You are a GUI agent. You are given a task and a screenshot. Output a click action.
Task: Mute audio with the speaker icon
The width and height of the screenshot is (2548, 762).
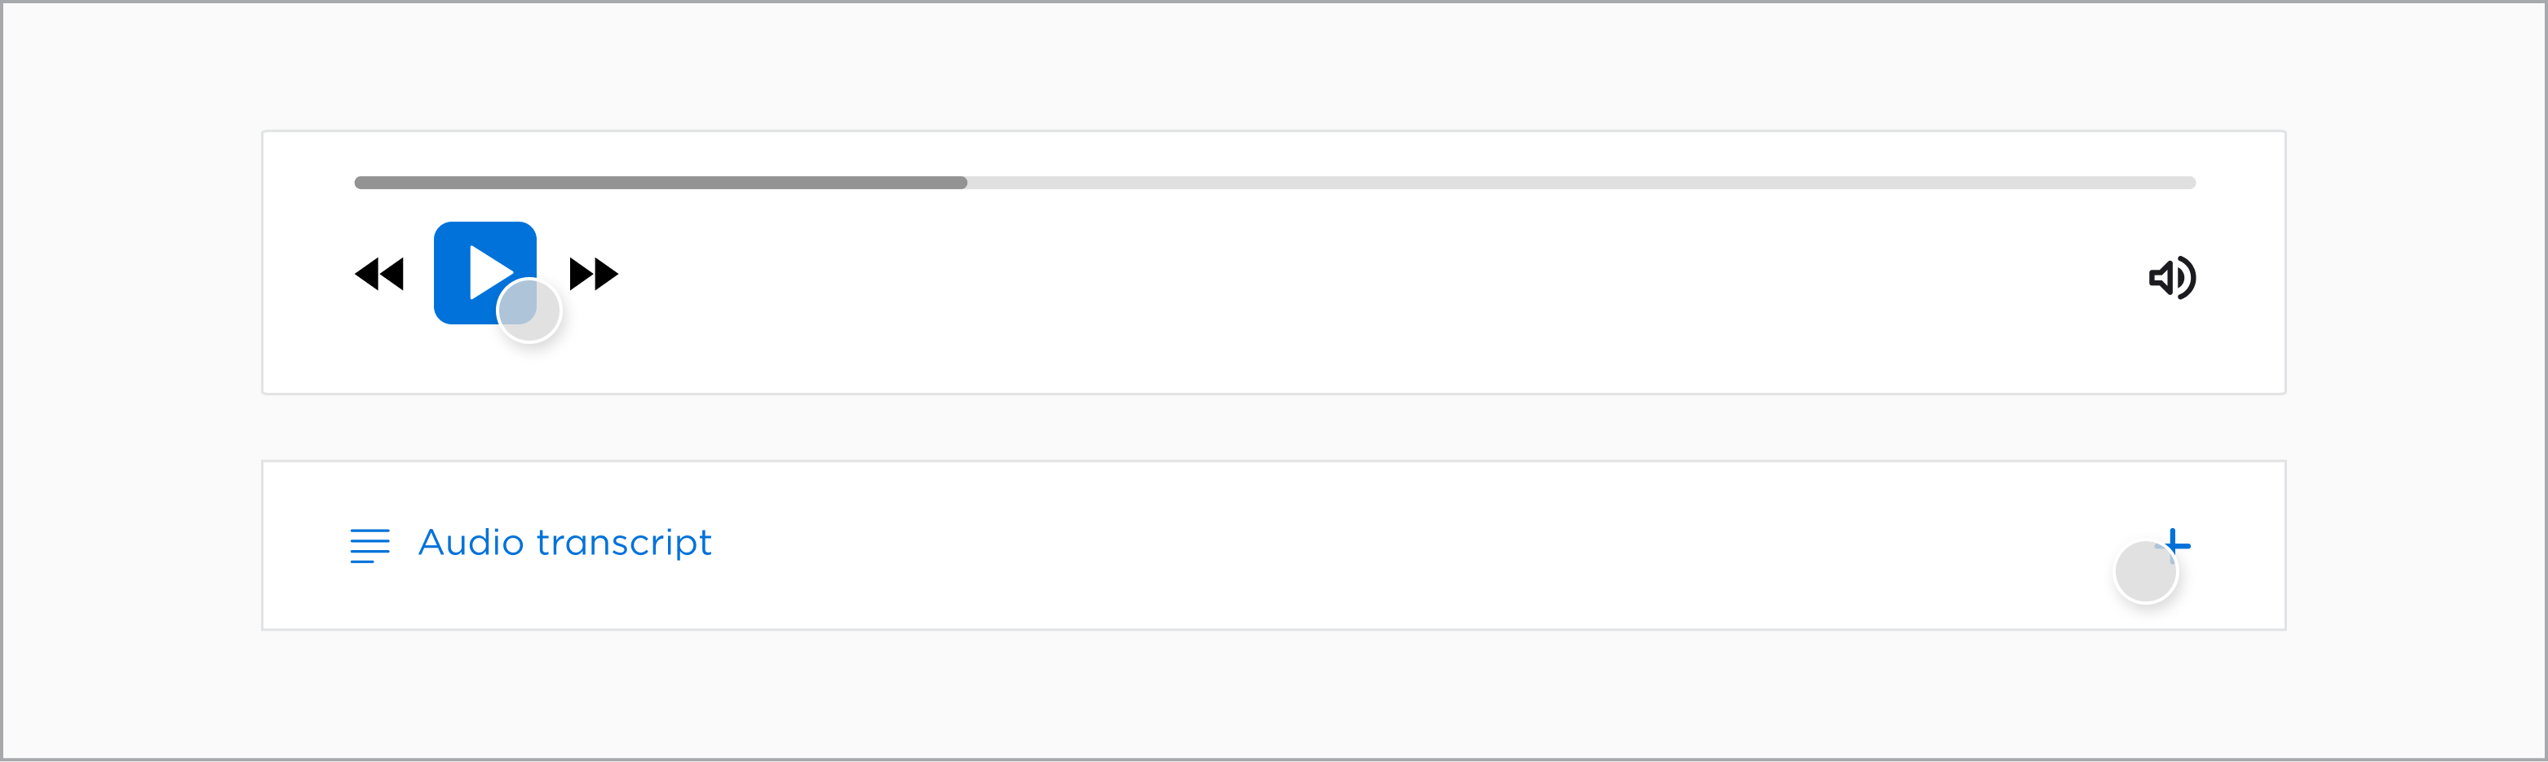(x=2171, y=278)
